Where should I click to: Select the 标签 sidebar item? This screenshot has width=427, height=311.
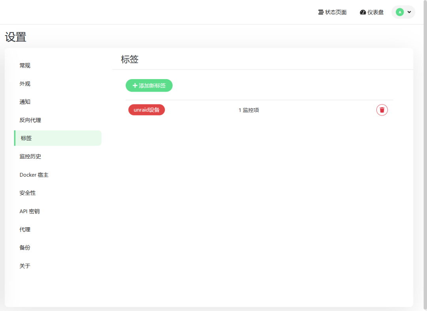[26, 138]
